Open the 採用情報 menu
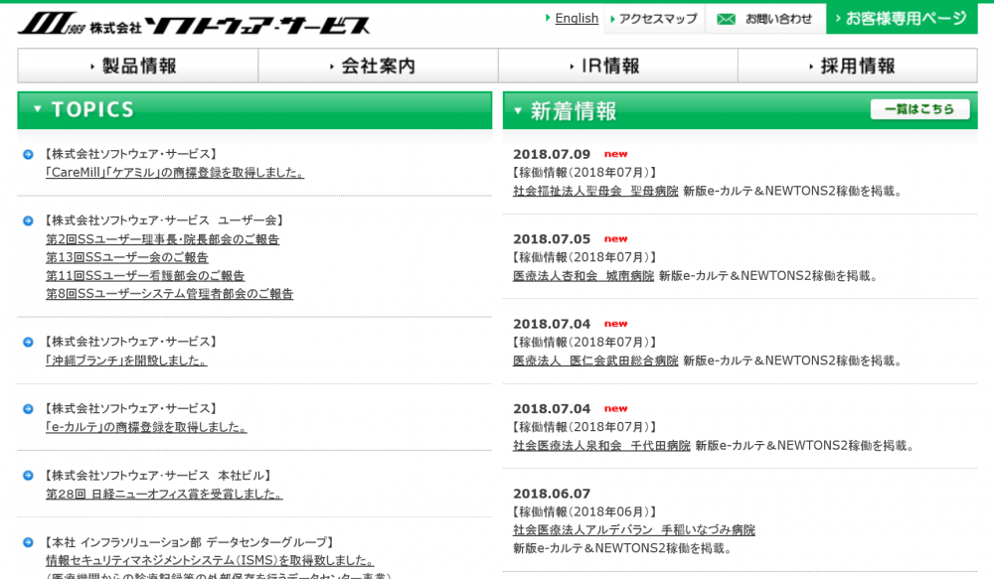Image resolution: width=994 pixels, height=579 pixels. [858, 66]
